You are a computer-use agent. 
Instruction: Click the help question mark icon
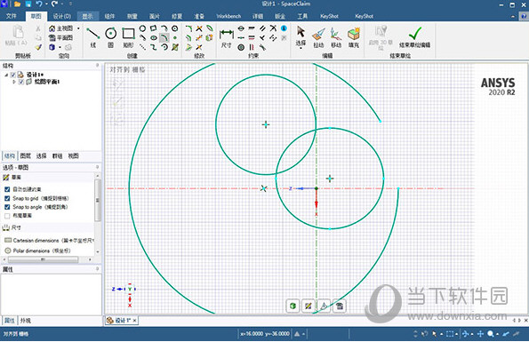point(524,16)
